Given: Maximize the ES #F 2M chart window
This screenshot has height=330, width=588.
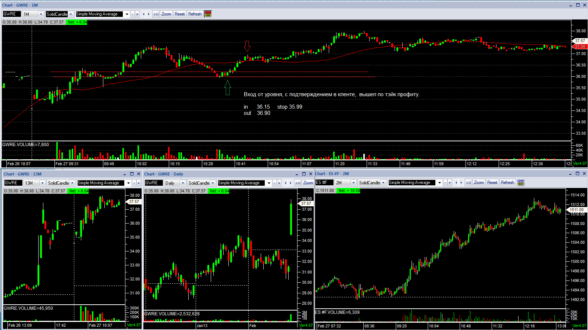Looking at the screenshot, I should [577, 174].
